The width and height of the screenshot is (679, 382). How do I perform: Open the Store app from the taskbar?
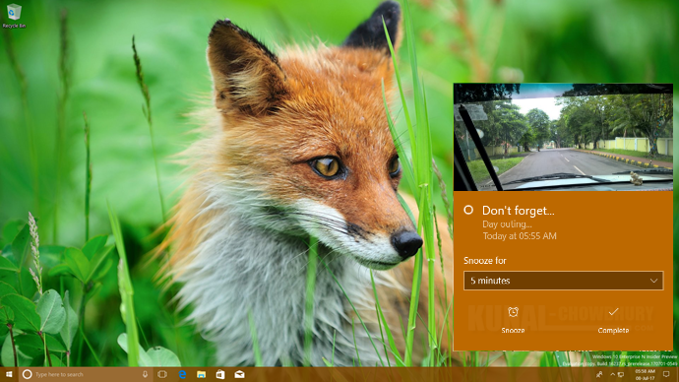(x=220, y=374)
